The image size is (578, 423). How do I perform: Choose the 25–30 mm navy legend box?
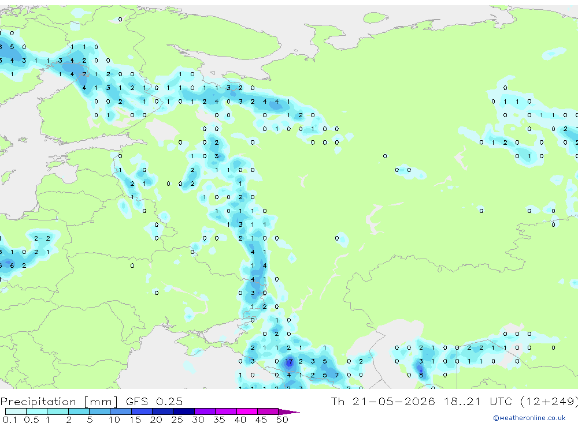184,411
